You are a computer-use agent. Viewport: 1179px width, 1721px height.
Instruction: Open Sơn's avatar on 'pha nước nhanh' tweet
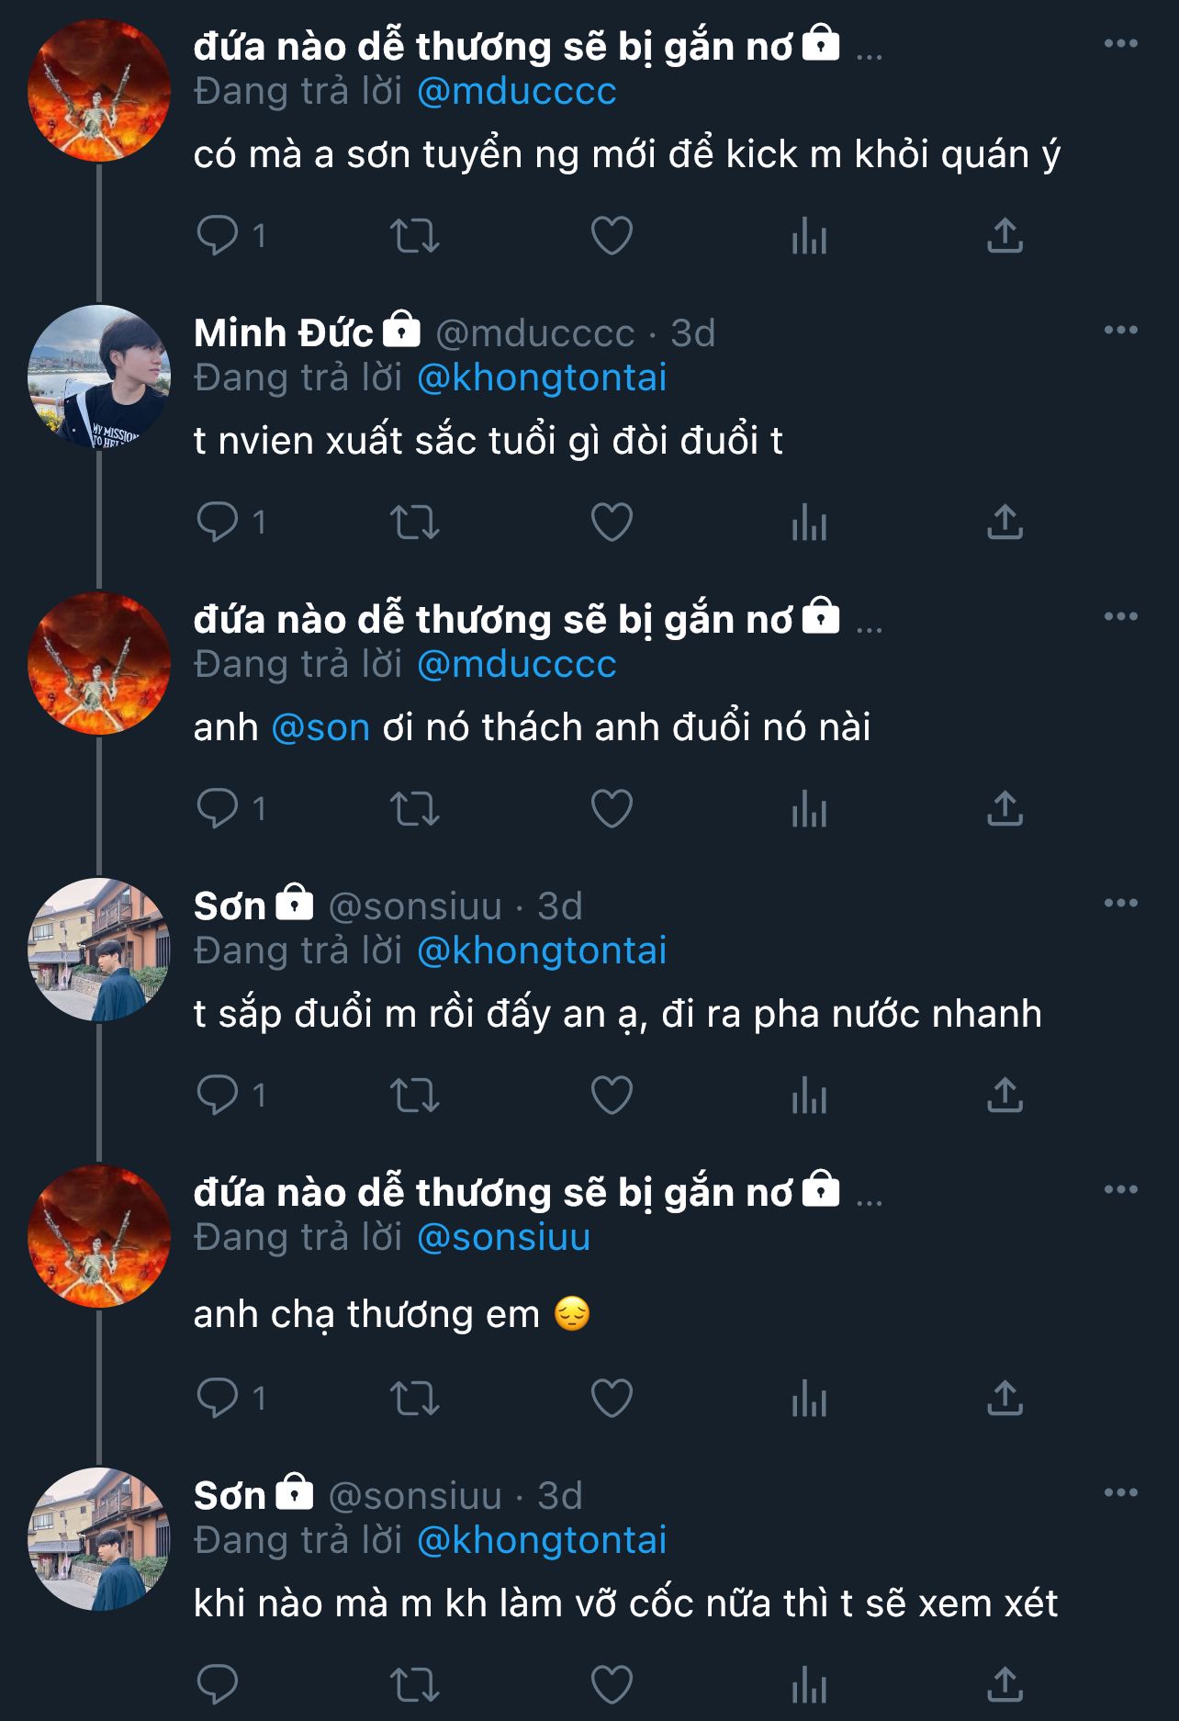(99, 950)
